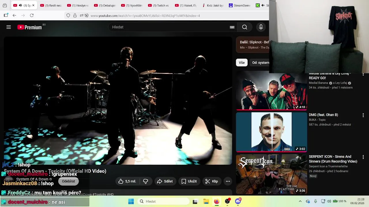
Task: Open Firefox from taskbar
Action: 216,202
